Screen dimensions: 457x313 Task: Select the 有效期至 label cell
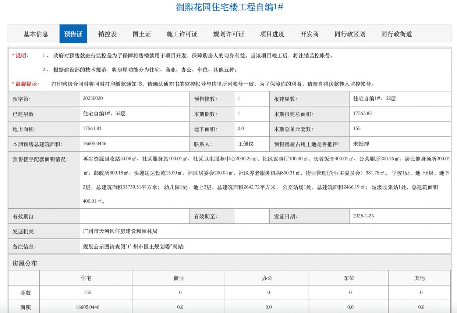[212, 216]
